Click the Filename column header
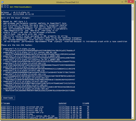Image resolution: width=136 pixels, height=121 pixels. pyautogui.click(x=5, y=103)
